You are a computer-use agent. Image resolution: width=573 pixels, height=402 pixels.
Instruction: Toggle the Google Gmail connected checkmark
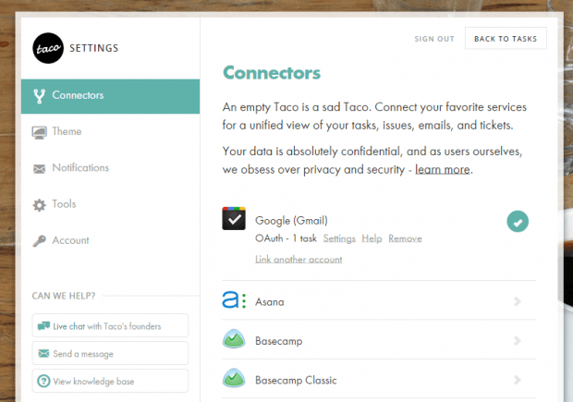pyautogui.click(x=518, y=222)
